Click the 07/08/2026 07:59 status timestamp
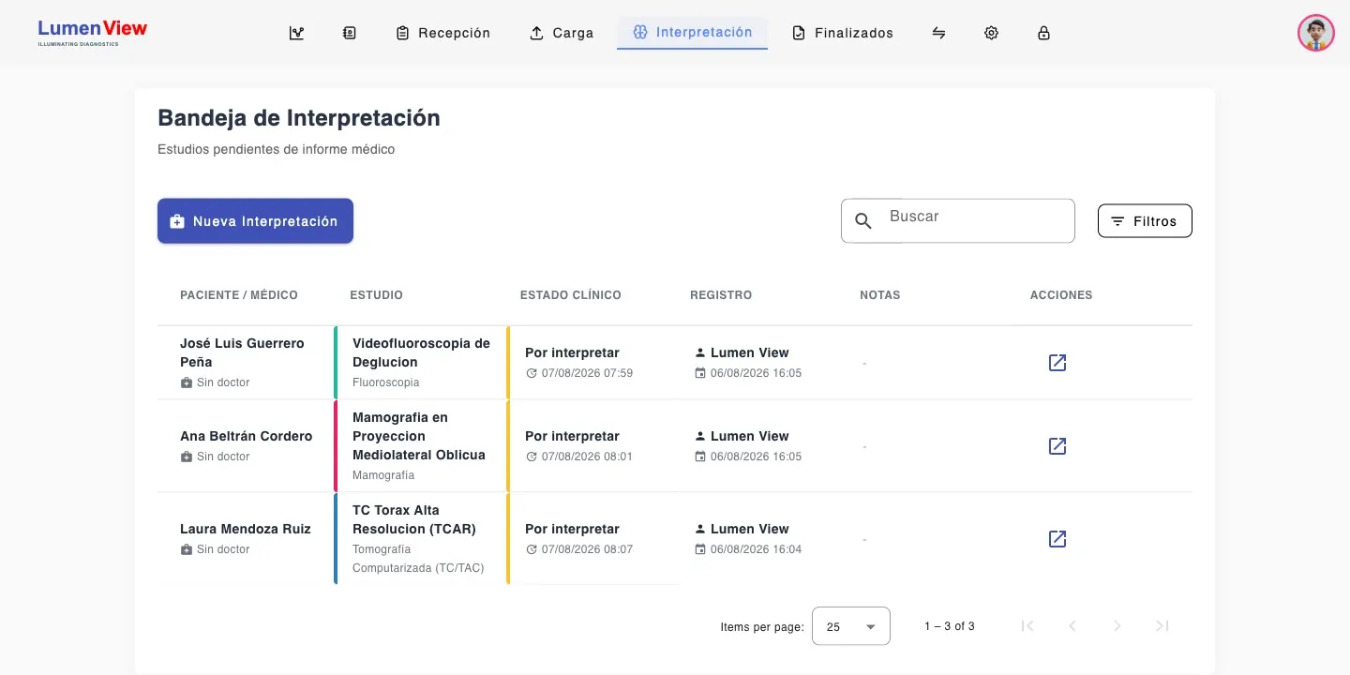The image size is (1350, 675). 587,373
